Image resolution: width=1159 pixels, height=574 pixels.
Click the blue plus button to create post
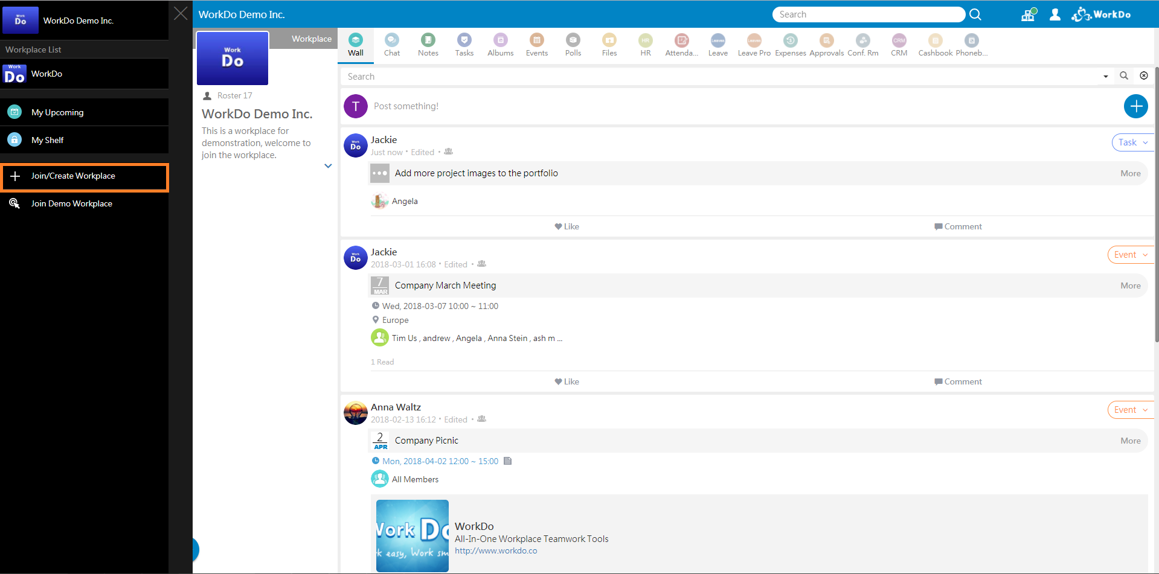pos(1135,106)
